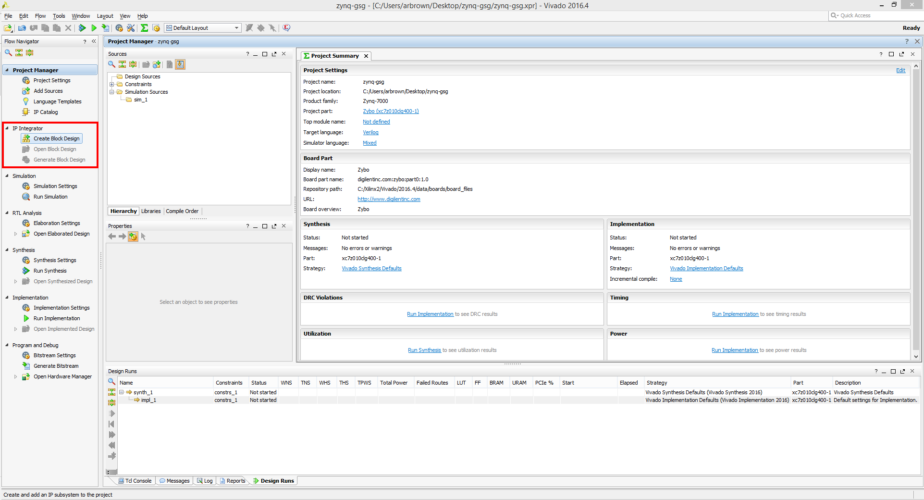
Task: Click the search icon in Design Runs panel
Action: coord(111,382)
